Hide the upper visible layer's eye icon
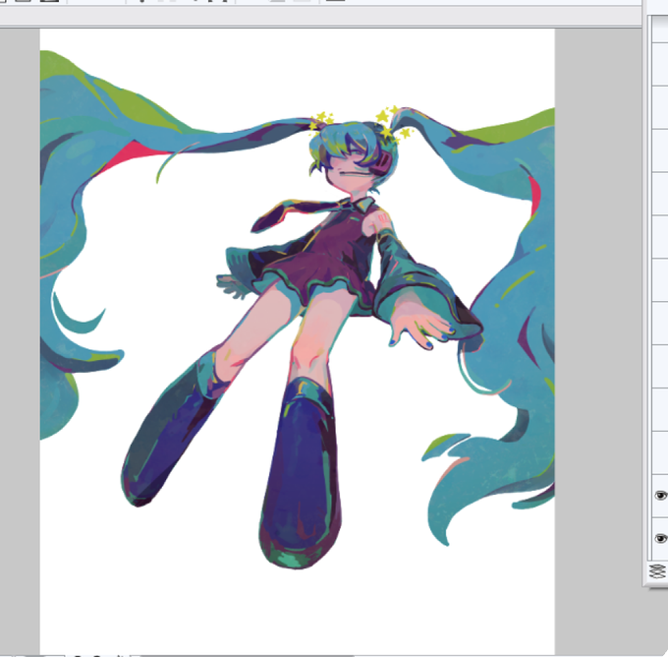 661,496
